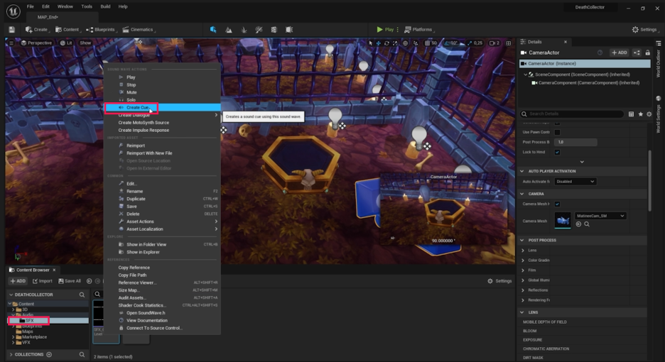Open Settings at top right toolbar
Image resolution: width=665 pixels, height=362 pixels.
[644, 30]
